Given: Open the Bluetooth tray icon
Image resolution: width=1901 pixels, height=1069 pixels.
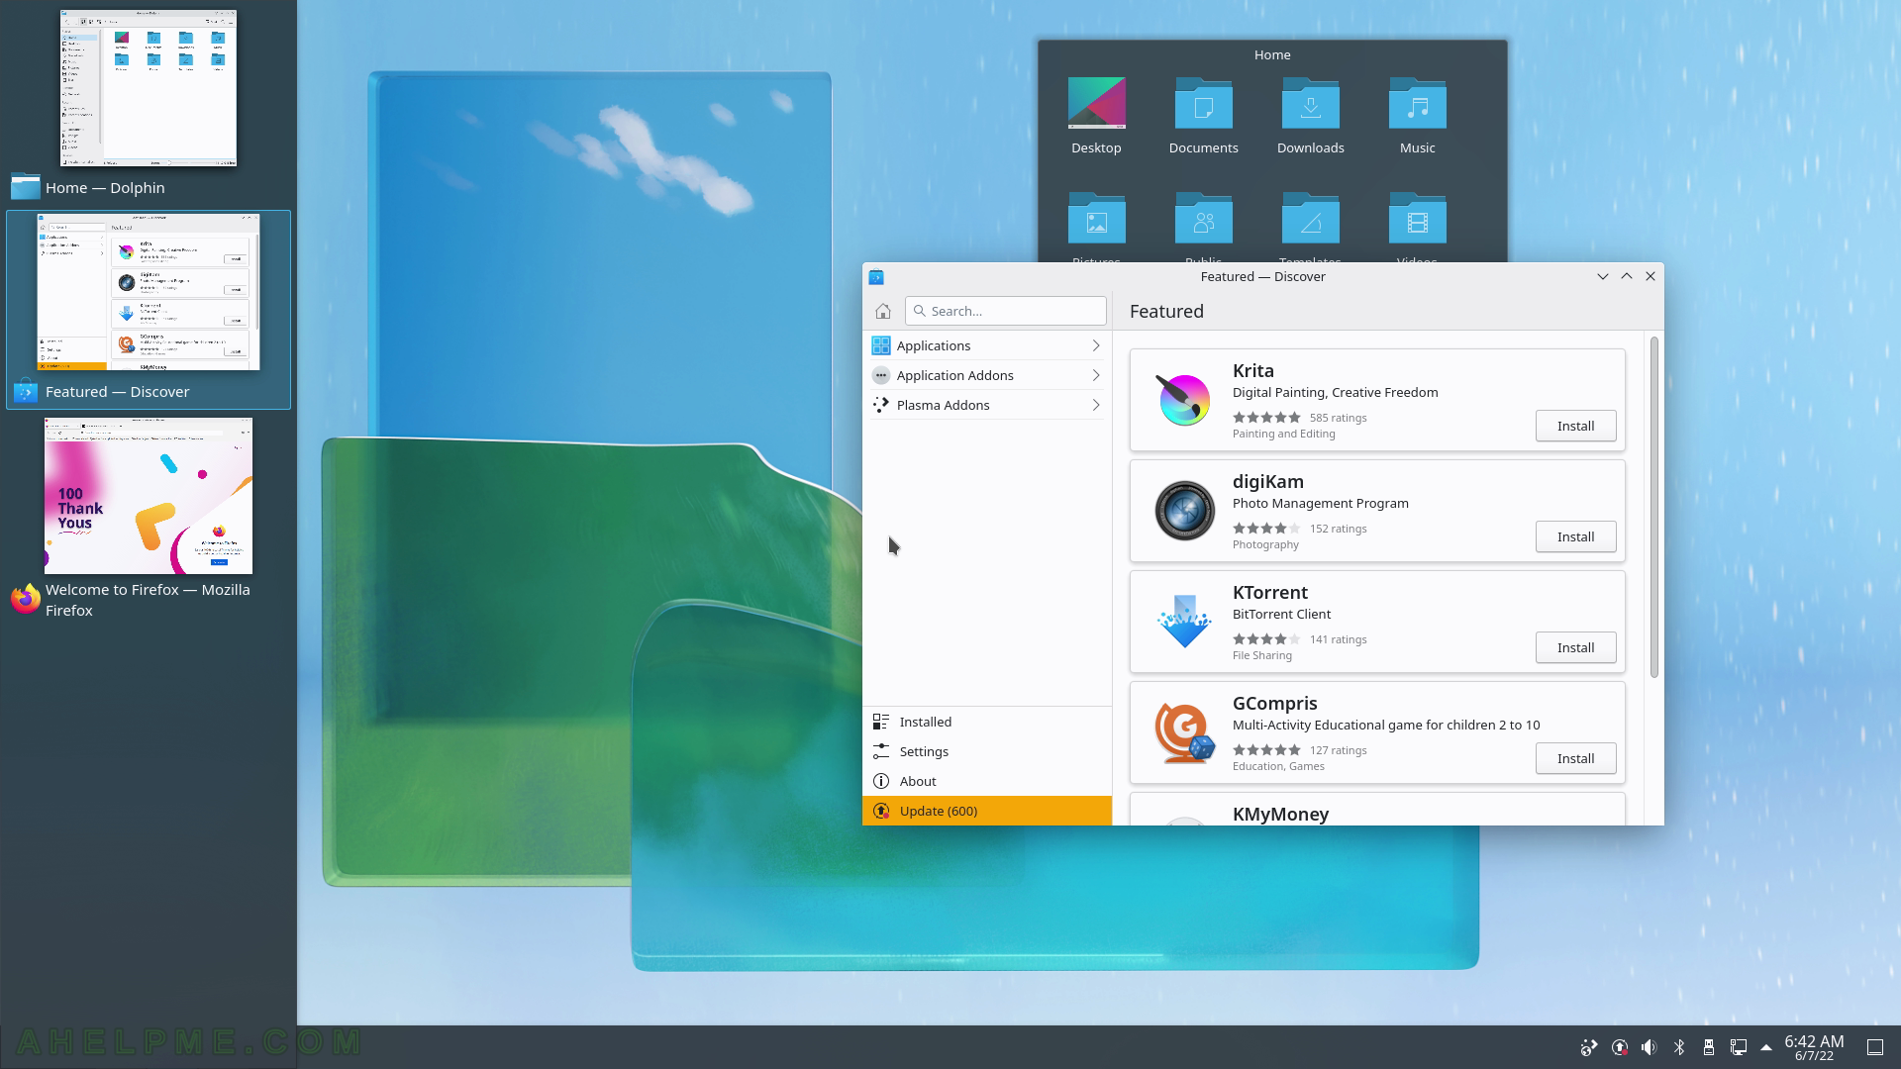Looking at the screenshot, I should pyautogui.click(x=1679, y=1047).
